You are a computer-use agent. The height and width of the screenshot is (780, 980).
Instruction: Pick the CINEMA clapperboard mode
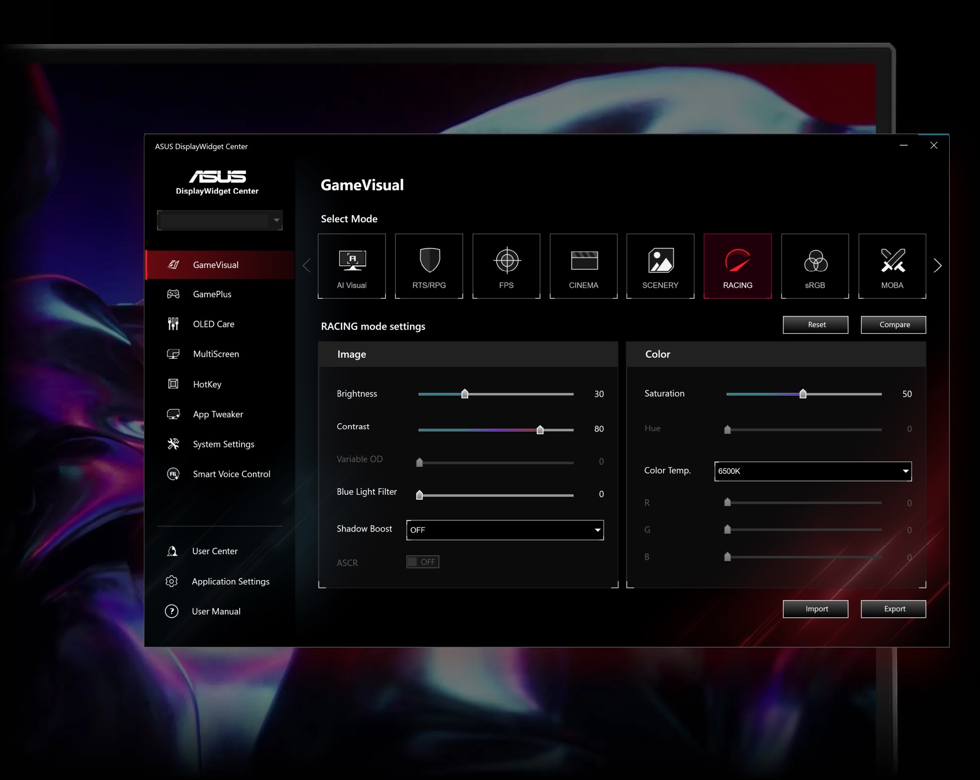[x=584, y=266]
